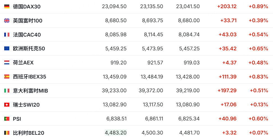Viewport: 273px width, 137px height.
Task: Click the Italian flag icon
Action: click(x=7, y=91)
